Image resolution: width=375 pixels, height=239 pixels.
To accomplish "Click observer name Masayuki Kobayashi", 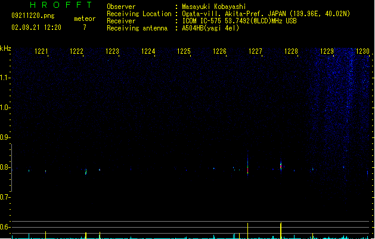I will pos(214,7).
